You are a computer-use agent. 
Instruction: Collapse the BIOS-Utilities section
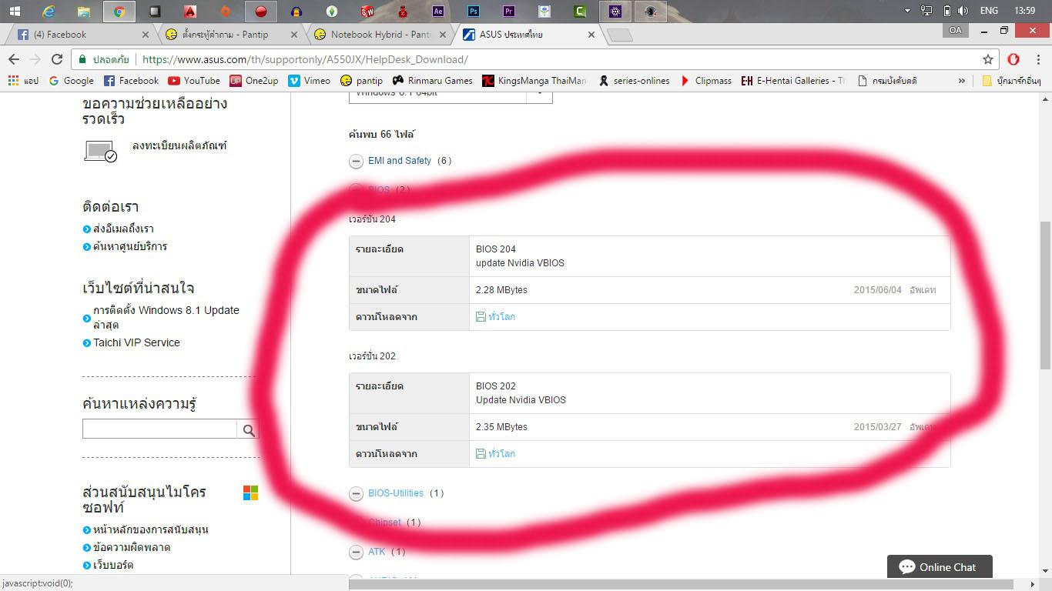356,494
